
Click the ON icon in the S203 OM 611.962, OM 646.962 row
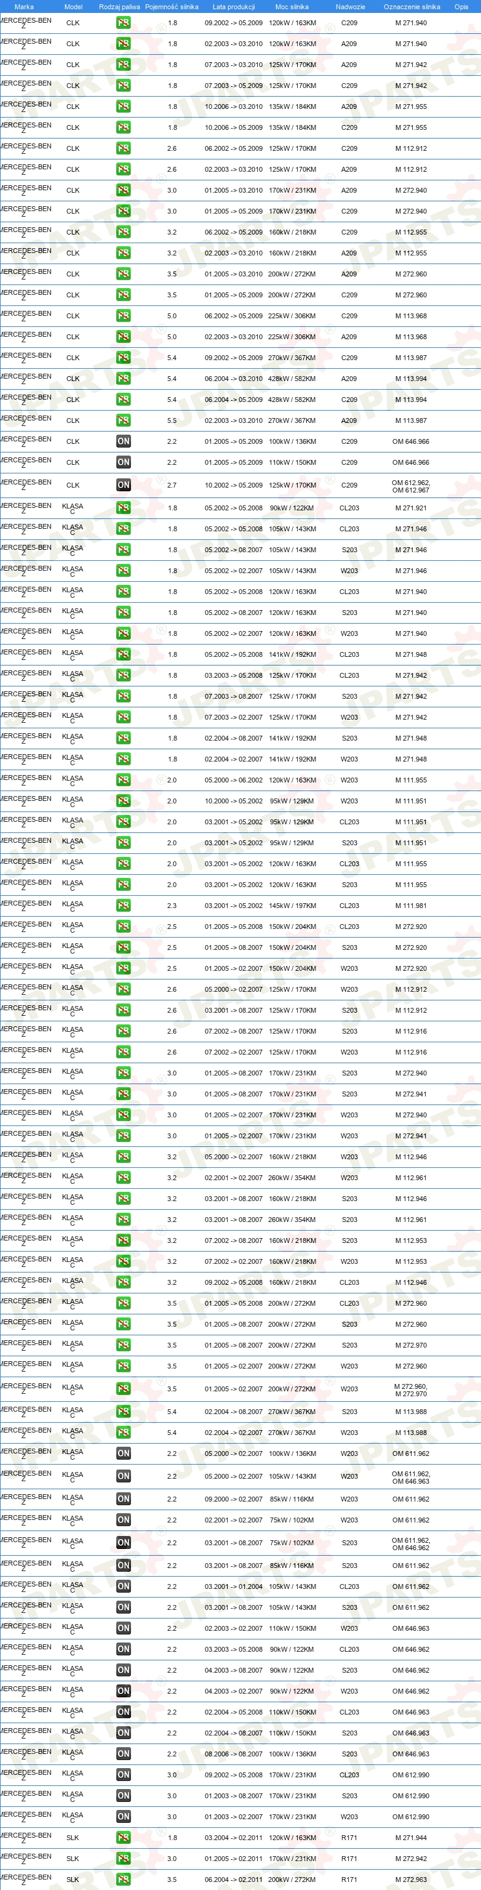(123, 1543)
